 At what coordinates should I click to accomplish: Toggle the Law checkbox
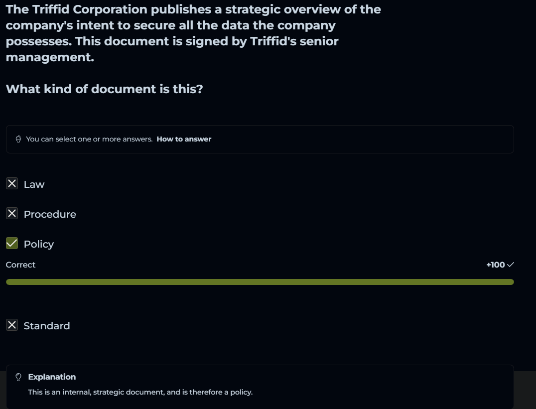click(x=12, y=184)
